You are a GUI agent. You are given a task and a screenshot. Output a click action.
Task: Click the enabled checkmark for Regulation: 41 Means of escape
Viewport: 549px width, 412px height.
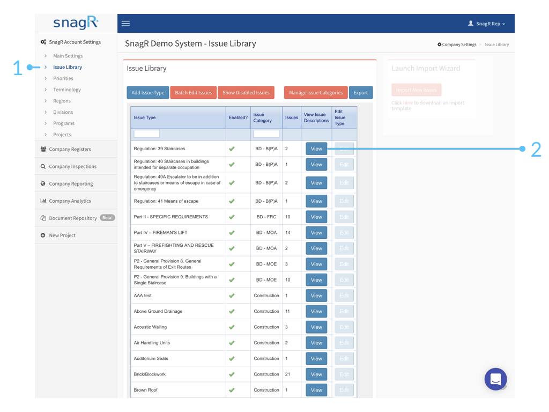(x=232, y=201)
